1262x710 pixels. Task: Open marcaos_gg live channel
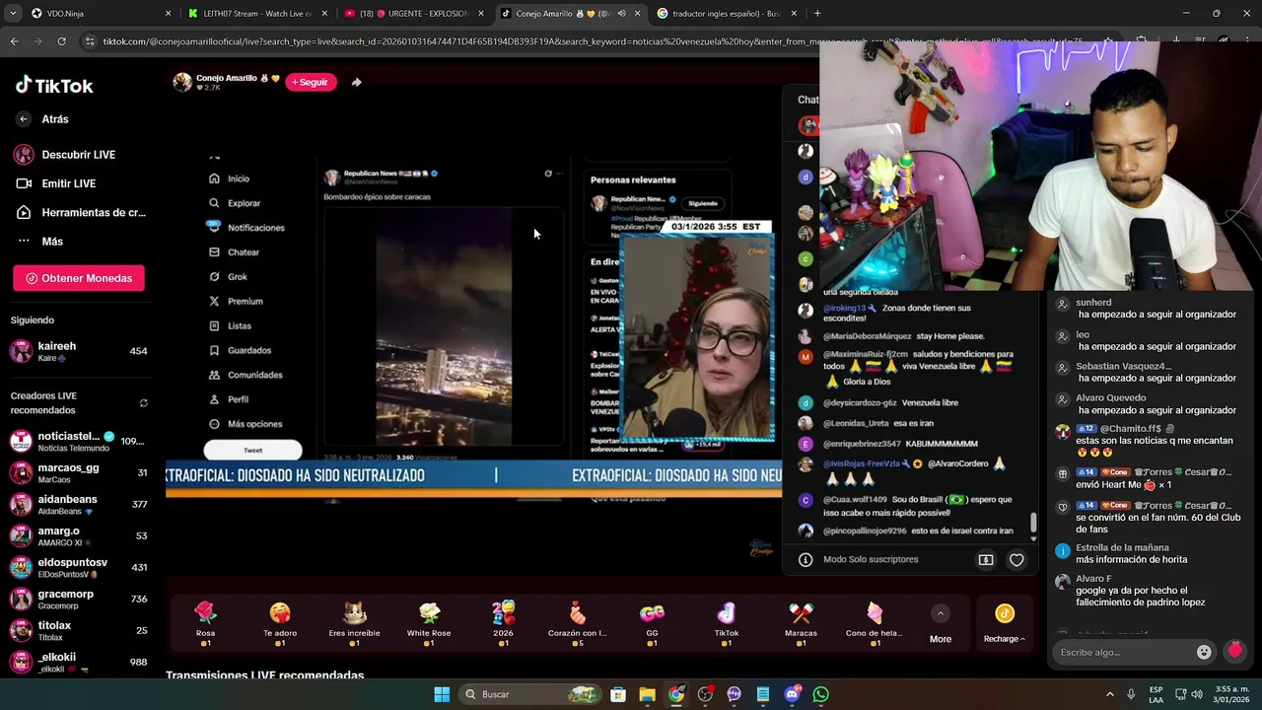[79, 472]
